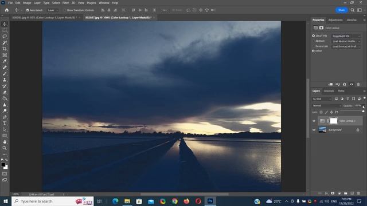Click the foreground color swatch
This screenshot has height=206, width=367.
[x=3, y=165]
